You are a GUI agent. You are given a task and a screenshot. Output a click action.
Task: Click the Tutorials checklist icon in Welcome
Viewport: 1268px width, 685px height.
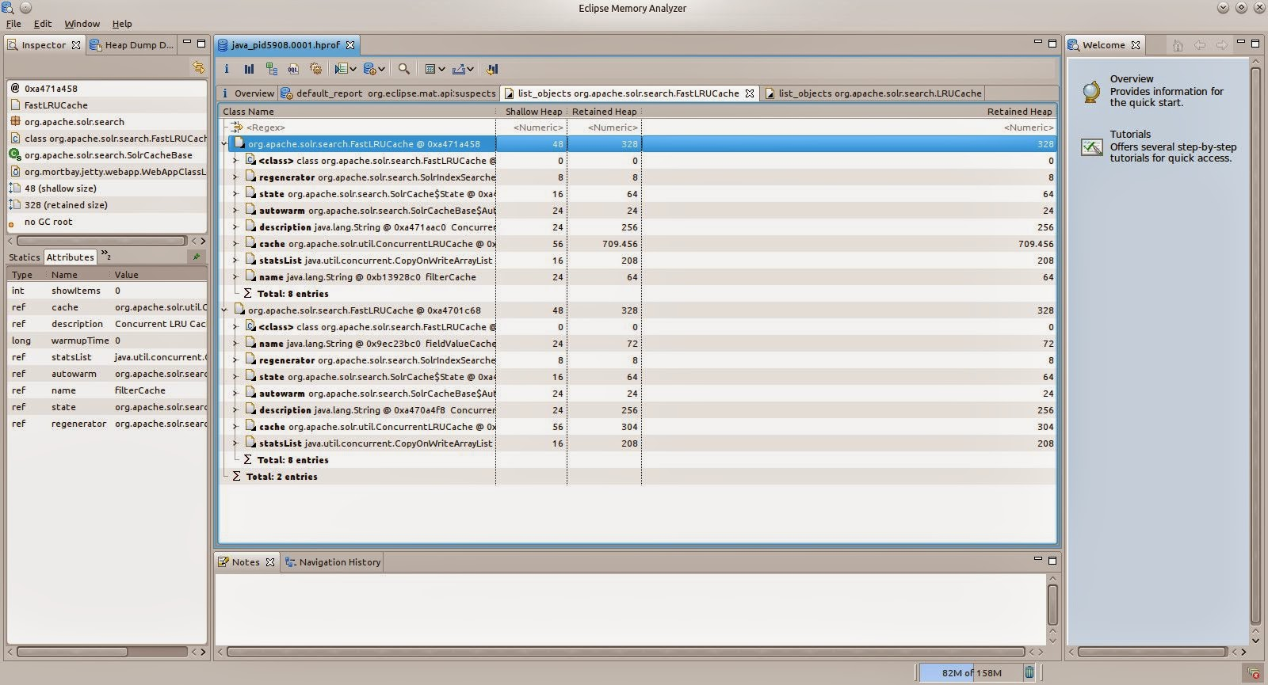pos(1092,147)
